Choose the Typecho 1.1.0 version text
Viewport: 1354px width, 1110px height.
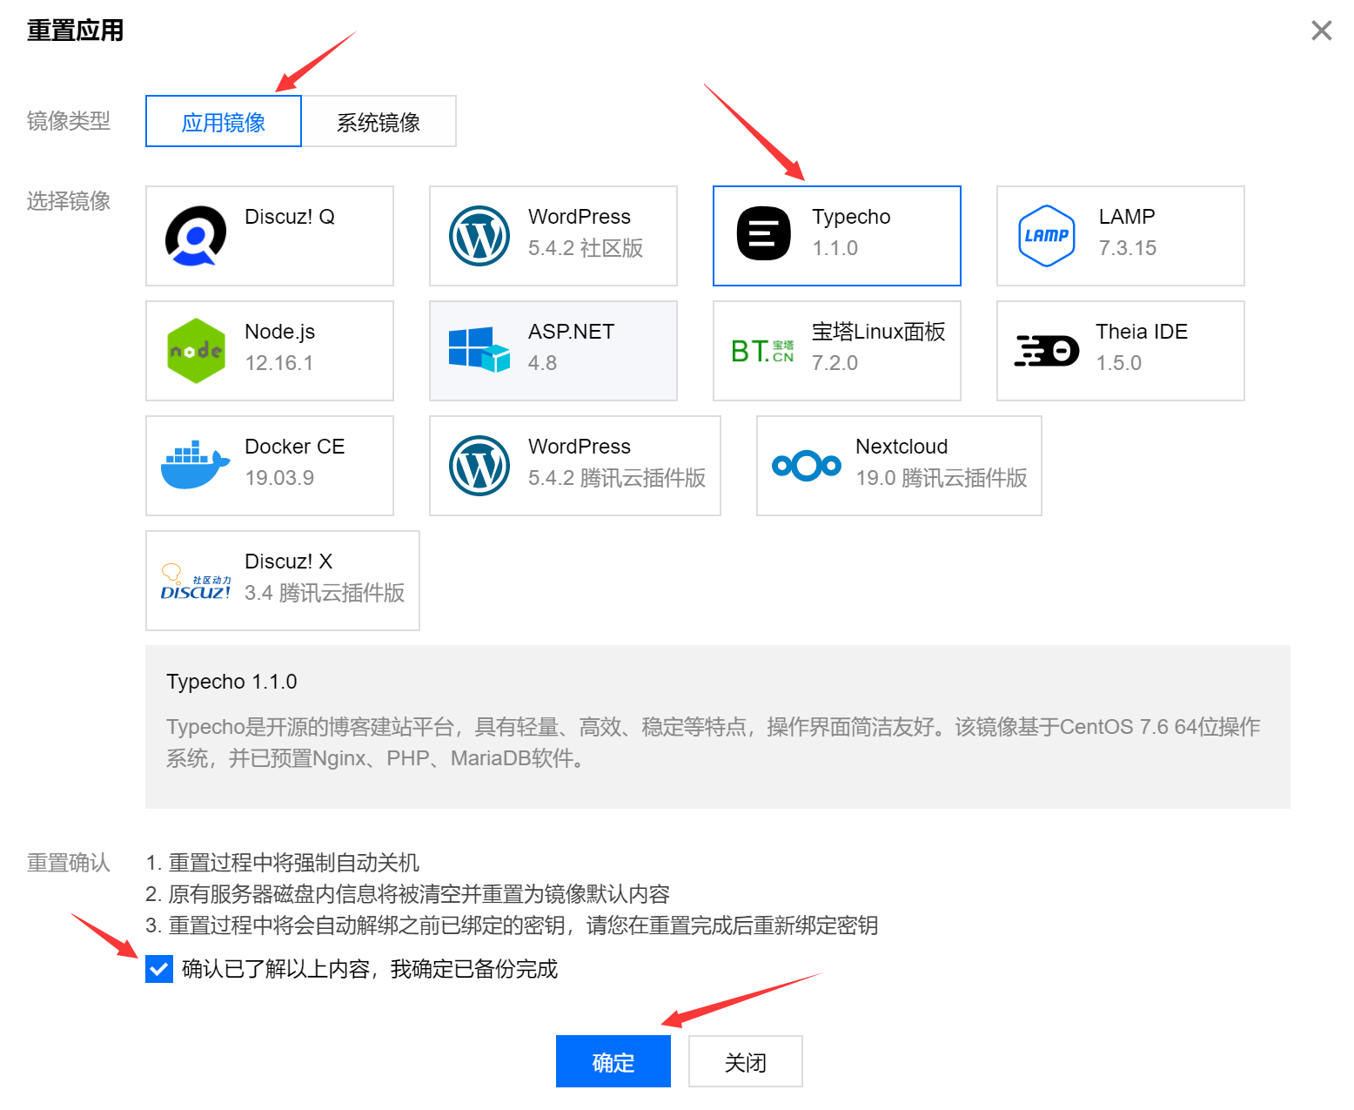[x=835, y=248]
